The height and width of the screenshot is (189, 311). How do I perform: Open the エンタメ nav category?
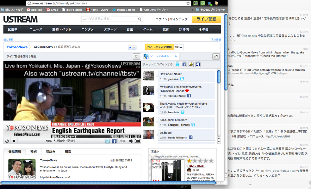87,29
